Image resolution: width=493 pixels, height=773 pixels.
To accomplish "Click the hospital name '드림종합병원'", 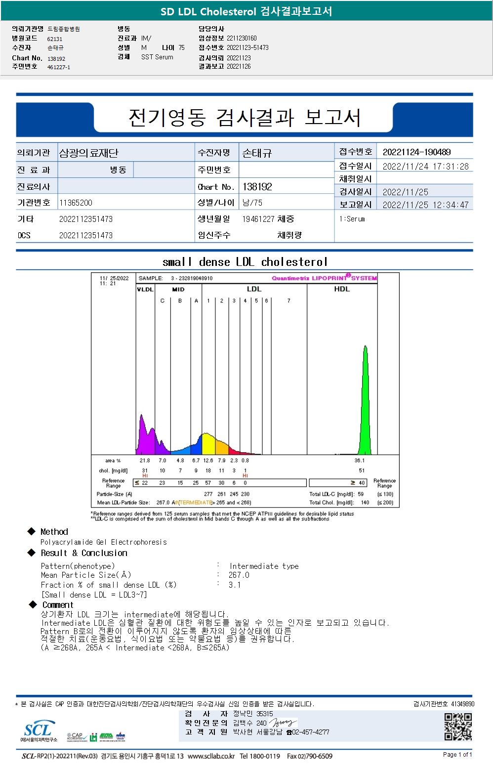I will point(64,29).
